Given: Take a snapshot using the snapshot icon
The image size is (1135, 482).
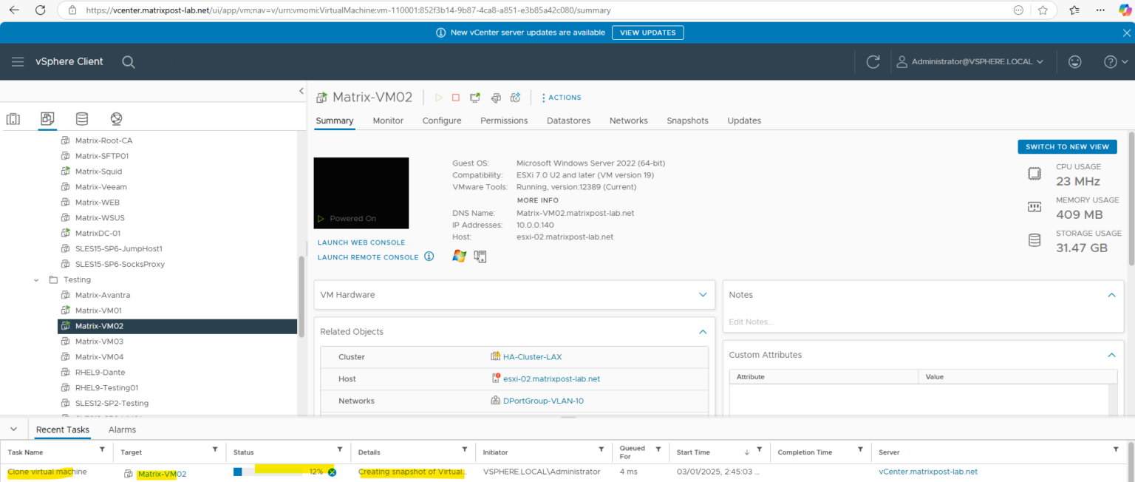Looking at the screenshot, I should click(515, 97).
